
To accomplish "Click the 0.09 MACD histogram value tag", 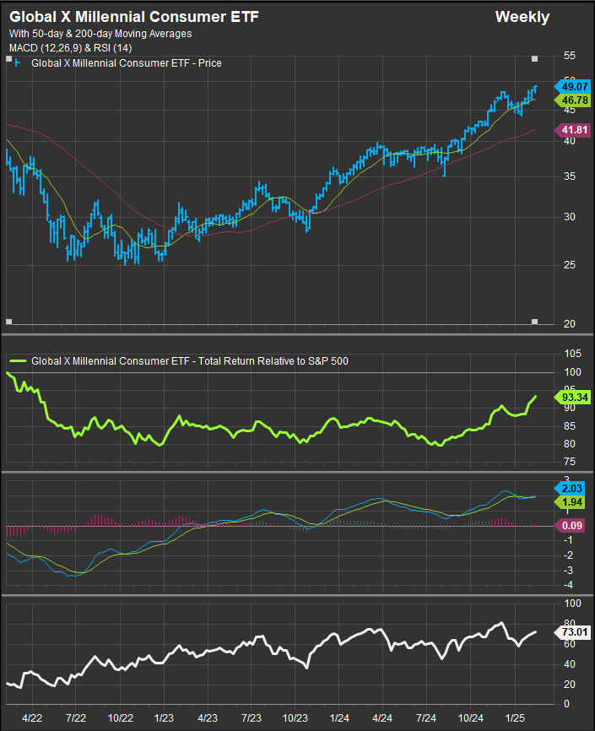I will point(570,526).
